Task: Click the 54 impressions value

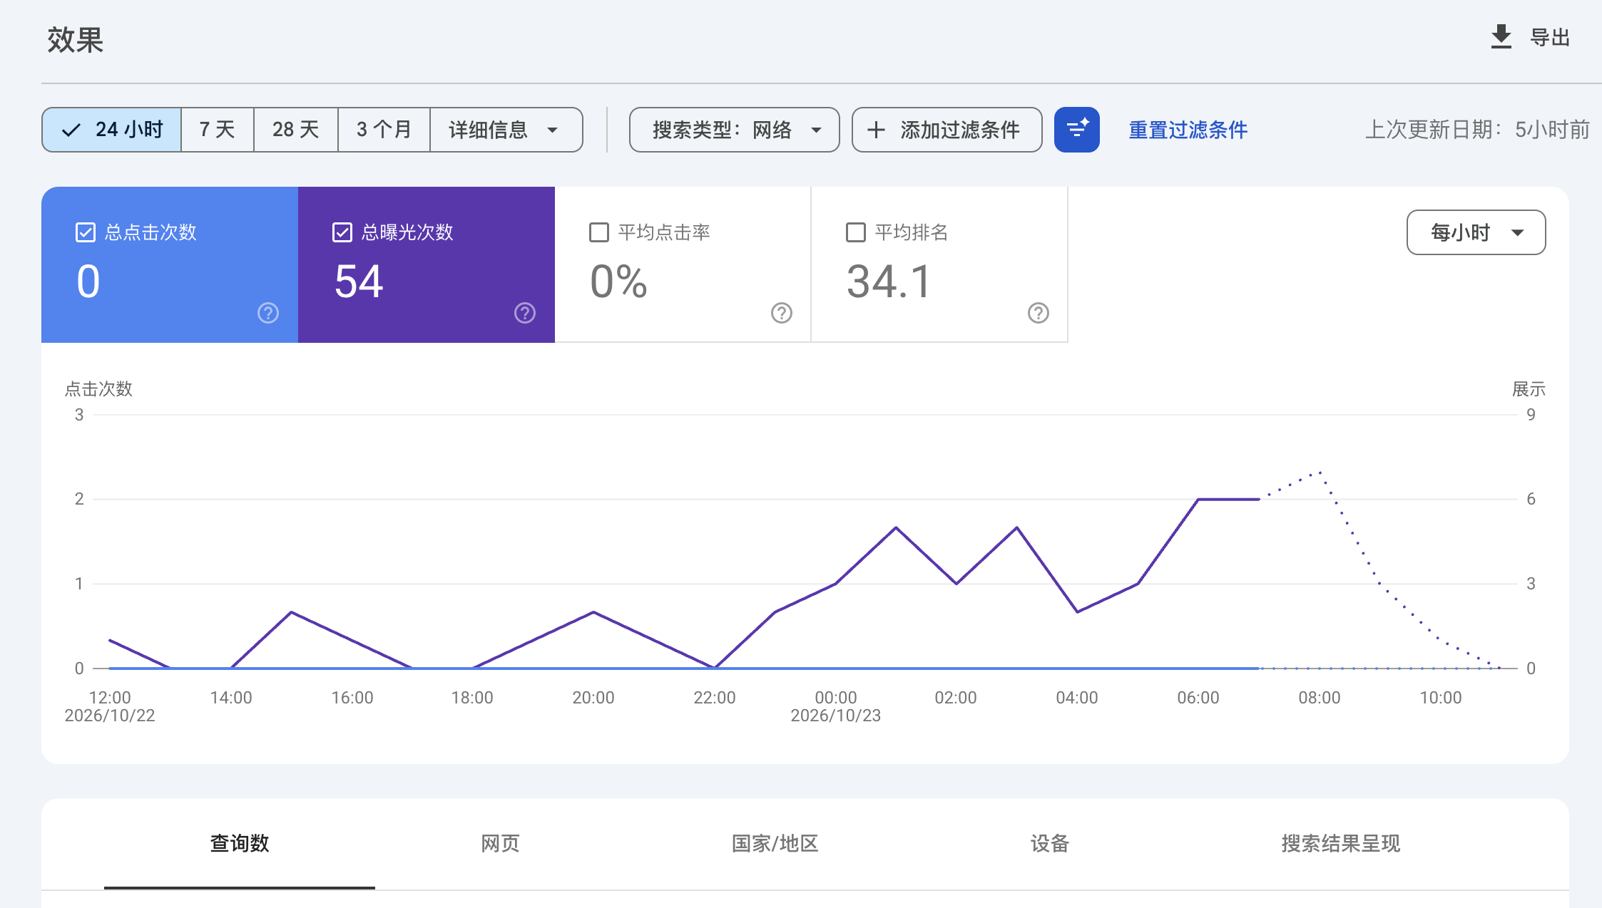Action: tap(359, 281)
